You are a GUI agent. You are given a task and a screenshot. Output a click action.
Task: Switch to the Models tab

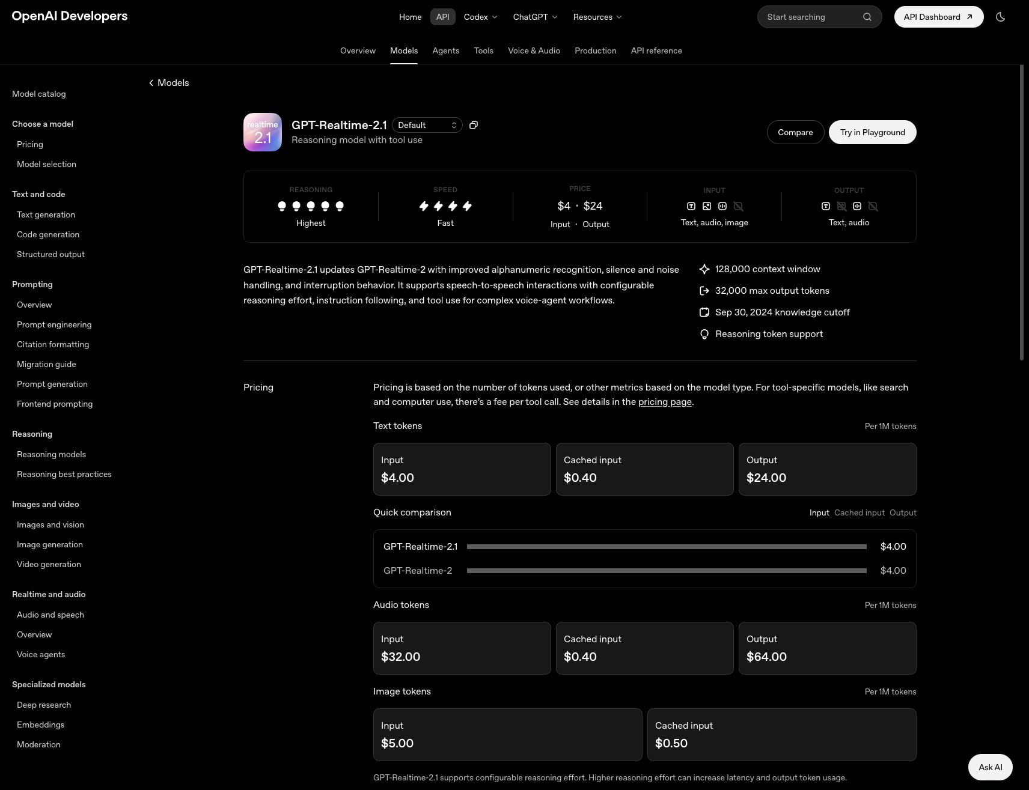(x=404, y=50)
